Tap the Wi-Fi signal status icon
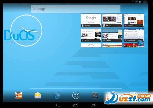The width and height of the screenshot is (153, 108). coord(133,1)
